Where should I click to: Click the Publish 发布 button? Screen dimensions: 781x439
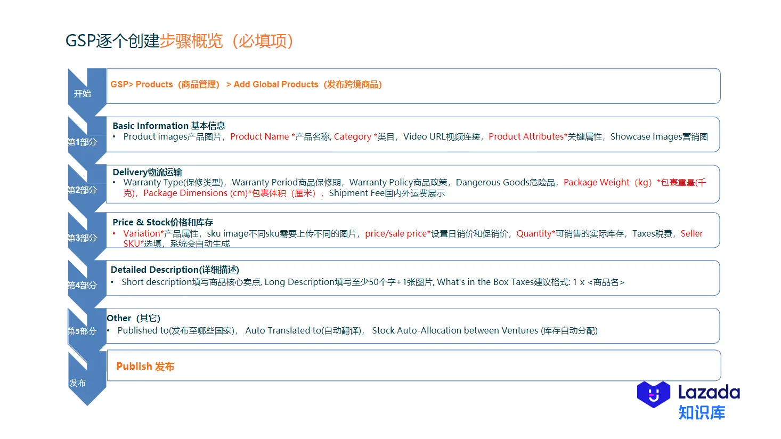[145, 366]
